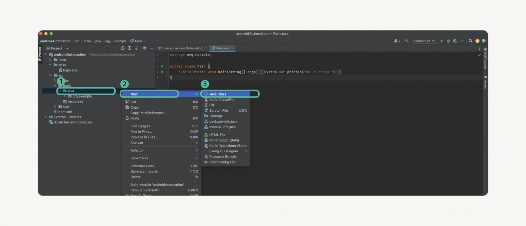Image resolution: width=526 pixels, height=226 pixels.
Task: Choose Rebuild '<default>' menu entry
Action: click(x=161, y=190)
